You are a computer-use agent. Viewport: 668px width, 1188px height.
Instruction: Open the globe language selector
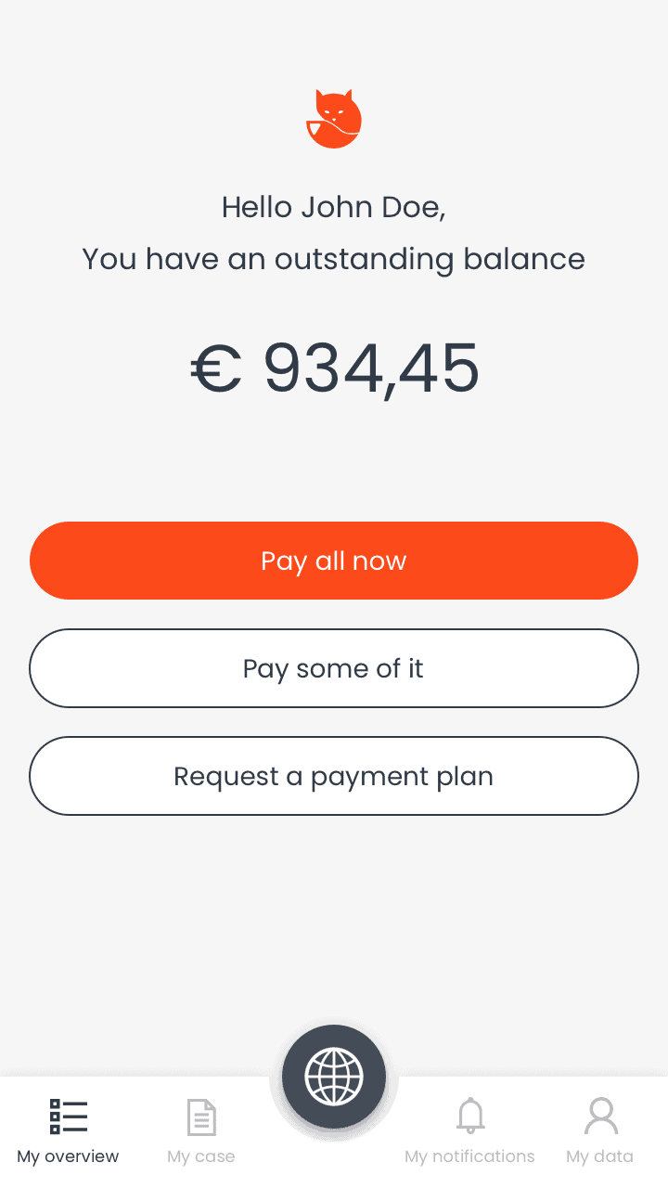coord(334,1077)
